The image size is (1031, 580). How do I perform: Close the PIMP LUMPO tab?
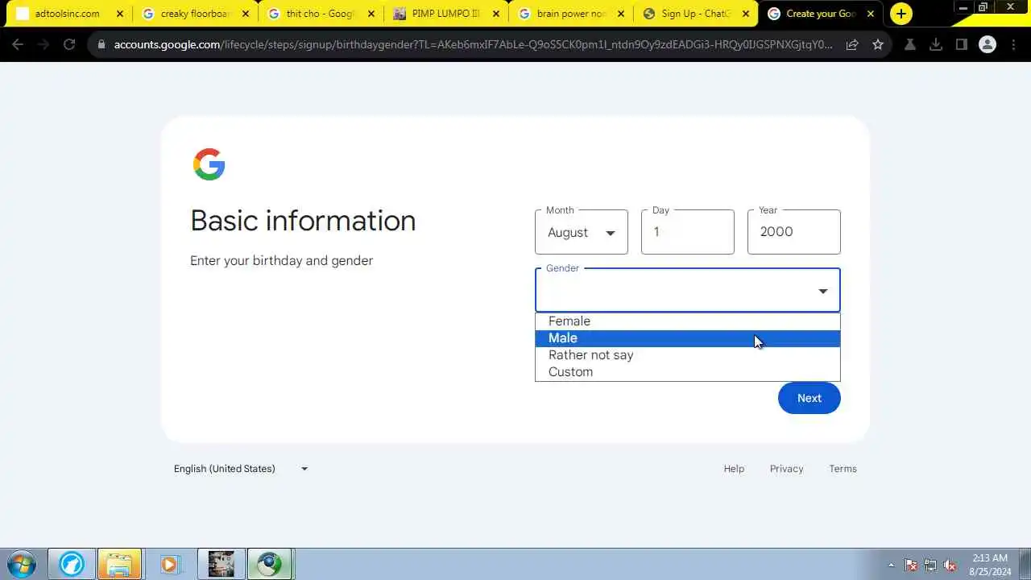496,14
